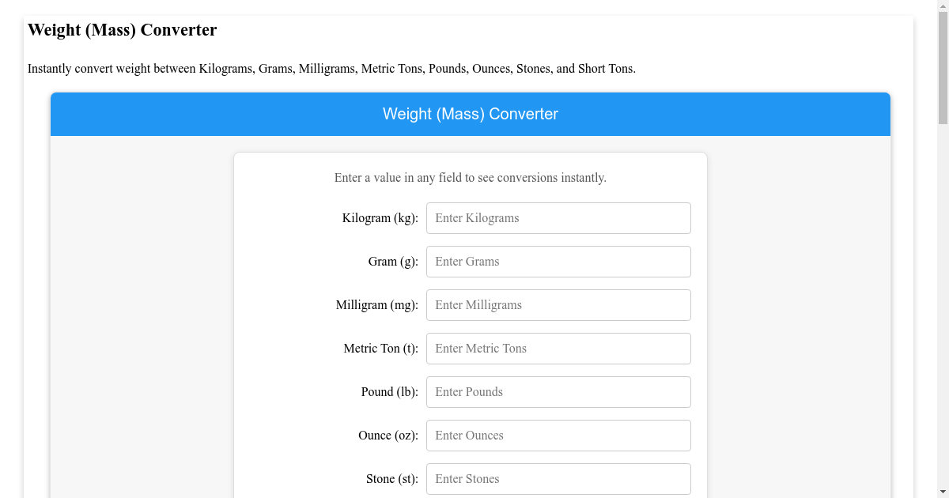
Task: Click the blue Weight (Mass) Converter header
Action: (x=470, y=114)
